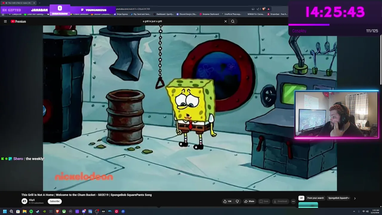Open the Streamer Dashboard bookmark
Viewport: 382px width, 215px height.
209,14
